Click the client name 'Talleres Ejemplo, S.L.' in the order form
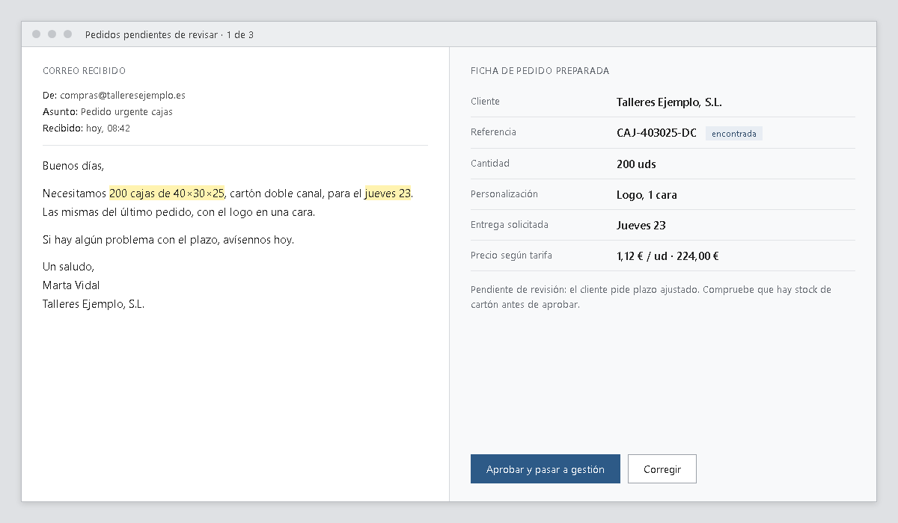Viewport: 898px width, 523px height. click(x=669, y=102)
